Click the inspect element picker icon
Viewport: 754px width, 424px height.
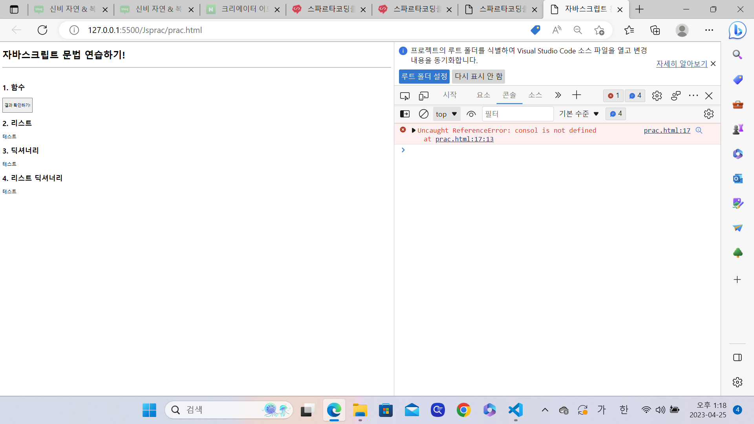click(405, 96)
